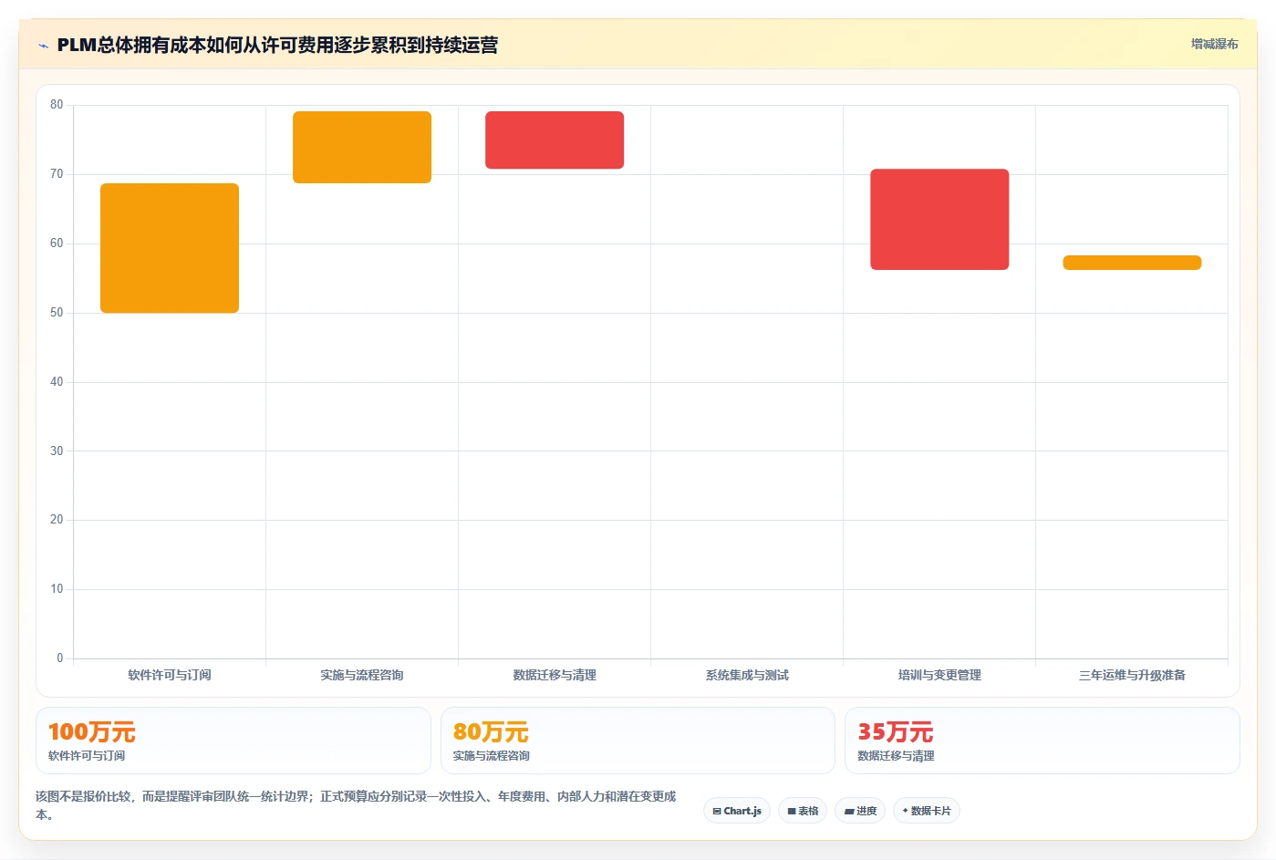Click the chart title starting with PLM总体拥有成本
The image size is (1276, 860).
pos(277,45)
